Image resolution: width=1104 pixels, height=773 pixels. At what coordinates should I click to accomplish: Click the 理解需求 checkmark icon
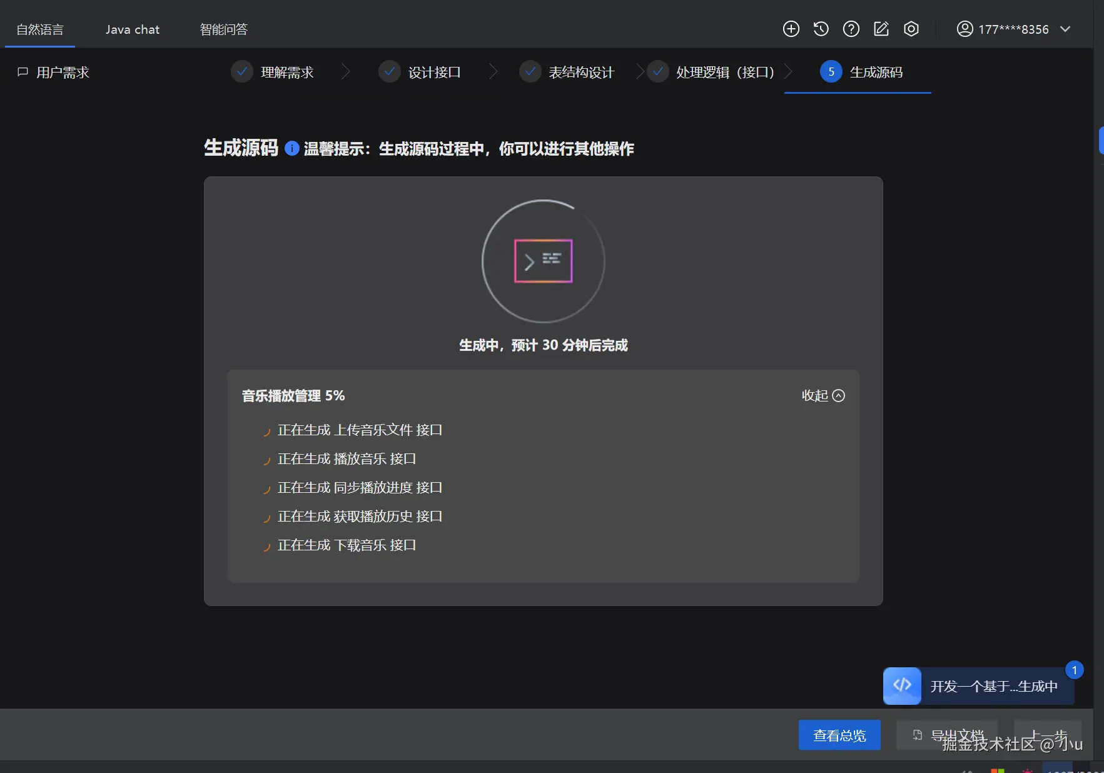pyautogui.click(x=241, y=71)
